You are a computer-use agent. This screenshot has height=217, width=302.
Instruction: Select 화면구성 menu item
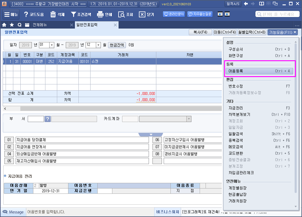coord(259,56)
